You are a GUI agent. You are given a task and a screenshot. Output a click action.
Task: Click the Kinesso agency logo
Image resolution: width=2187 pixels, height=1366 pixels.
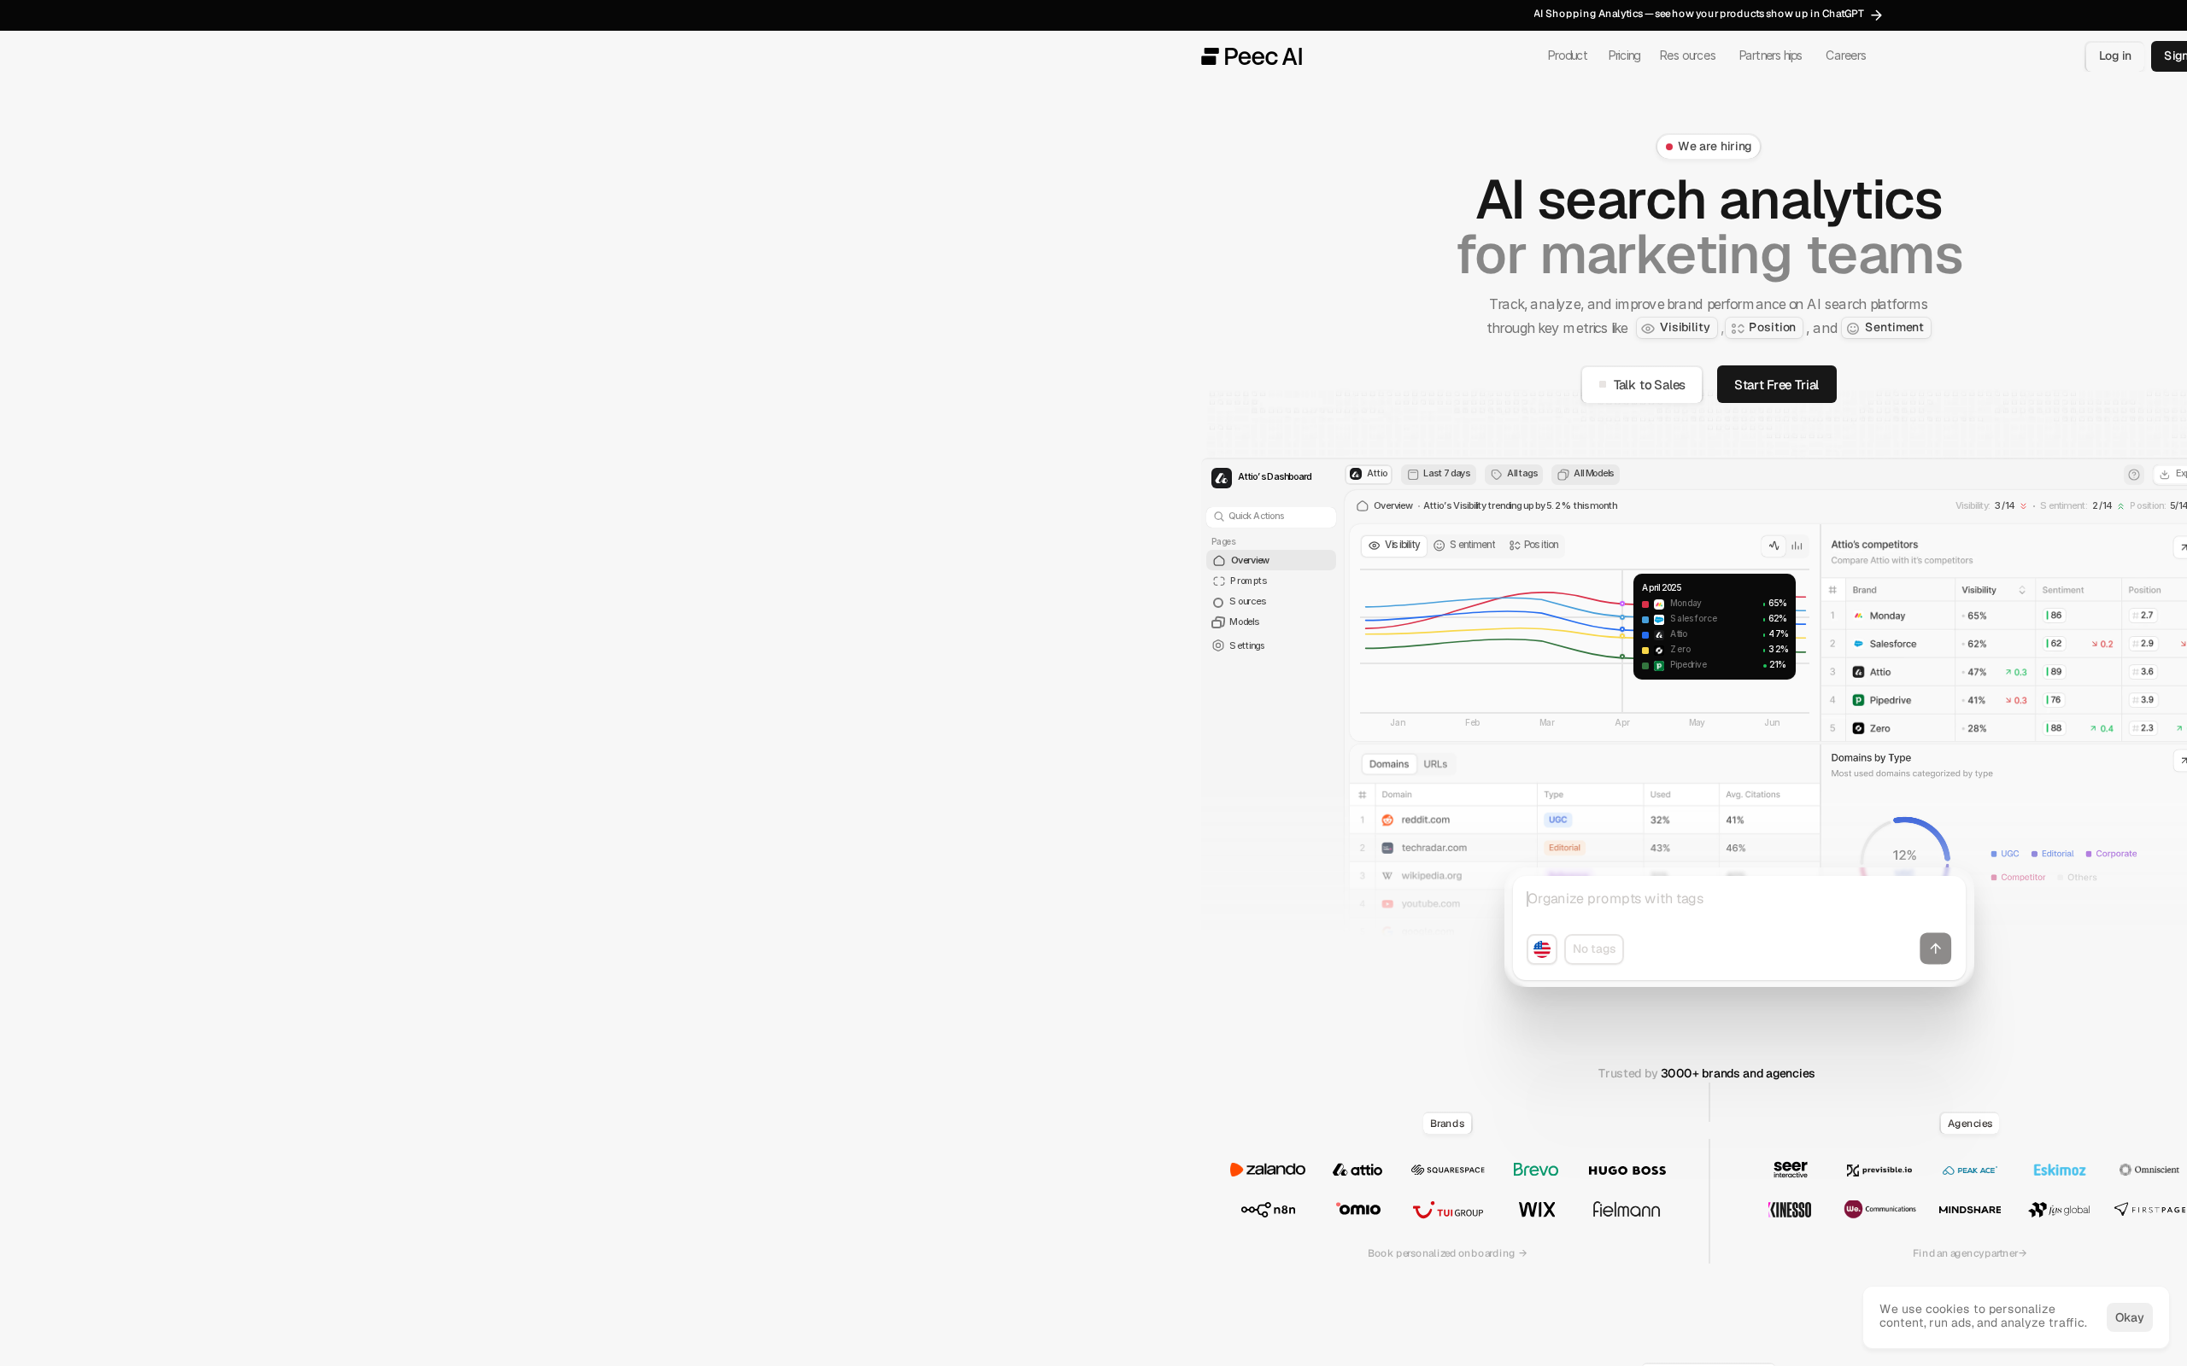[x=1790, y=1210]
